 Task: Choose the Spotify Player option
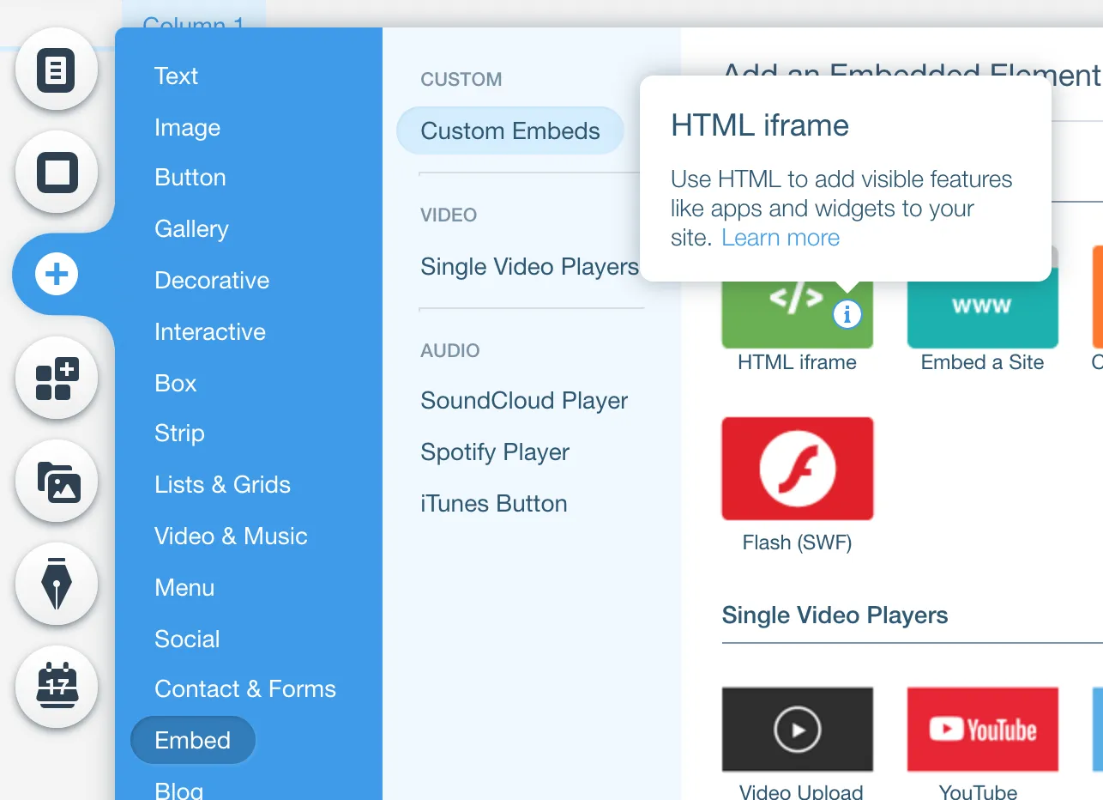point(494,452)
